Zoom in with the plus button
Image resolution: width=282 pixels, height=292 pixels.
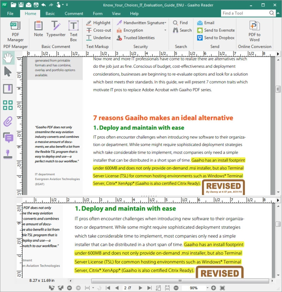214,288
